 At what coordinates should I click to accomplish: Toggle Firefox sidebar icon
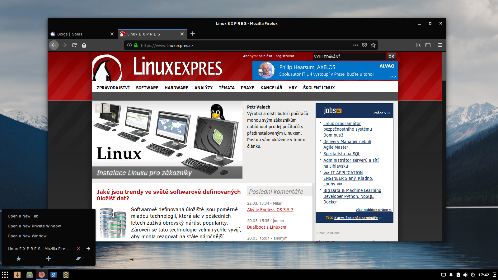point(428,45)
